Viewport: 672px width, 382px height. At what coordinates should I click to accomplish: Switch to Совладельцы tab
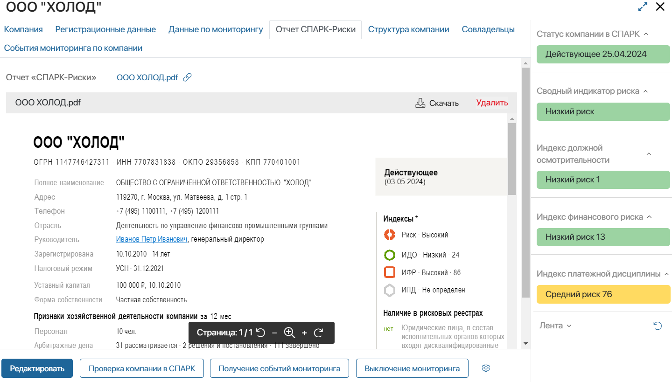(x=488, y=29)
